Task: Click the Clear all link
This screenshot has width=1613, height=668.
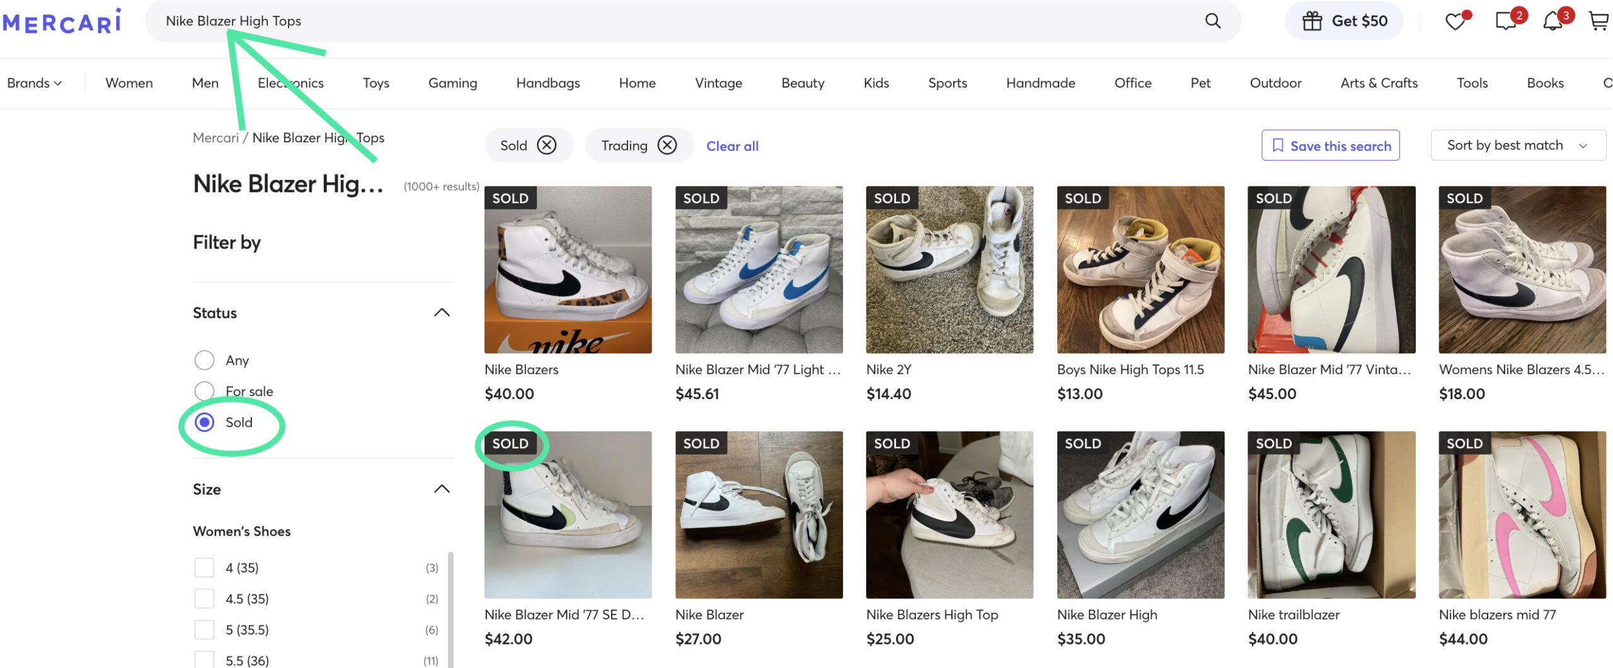Action: (x=732, y=146)
